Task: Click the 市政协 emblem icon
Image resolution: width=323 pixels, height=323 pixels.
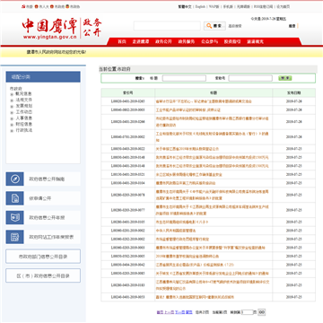Action: 67,6
